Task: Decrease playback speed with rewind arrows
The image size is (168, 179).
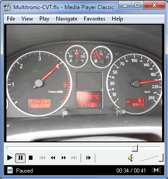Action: pyautogui.click(x=53, y=157)
